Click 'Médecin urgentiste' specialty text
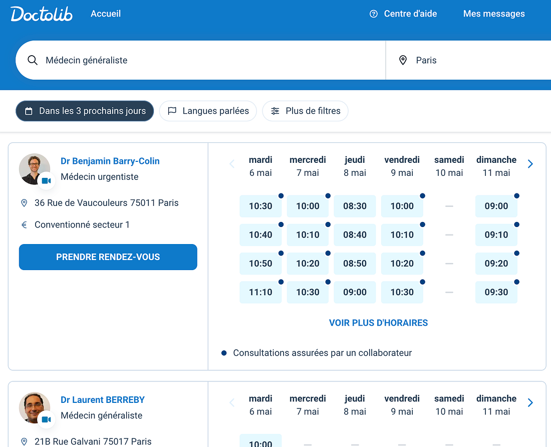The height and width of the screenshot is (447, 551). click(x=100, y=177)
